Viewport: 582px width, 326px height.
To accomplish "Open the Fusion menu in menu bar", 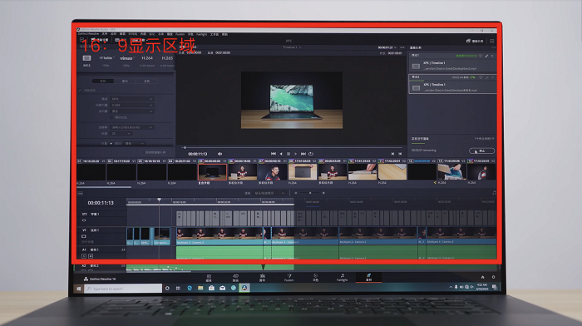I will coord(180,35).
